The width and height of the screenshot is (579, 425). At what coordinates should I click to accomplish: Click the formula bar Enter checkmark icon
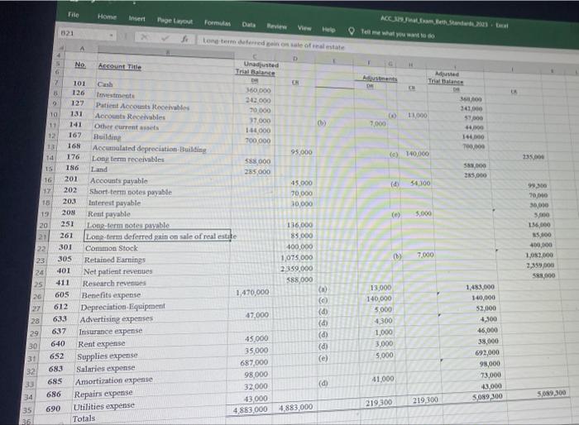(165, 38)
